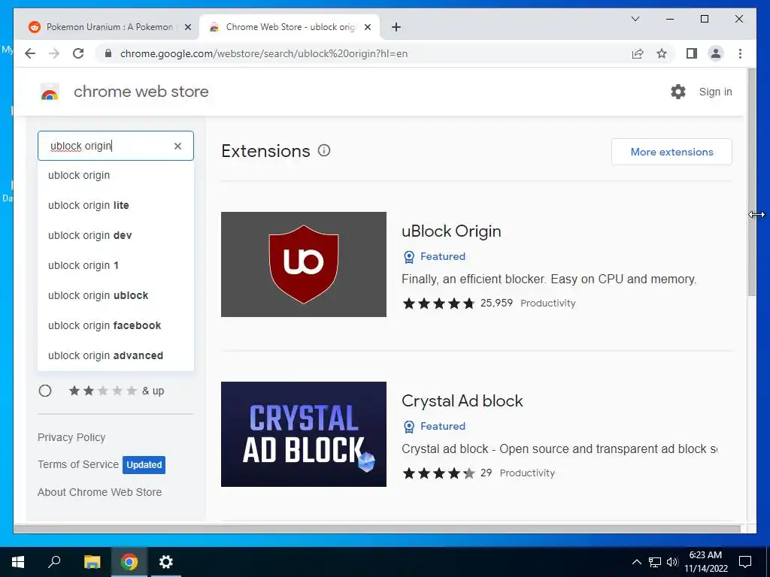Click the More extensions button
This screenshot has width=770, height=577.
coord(671,152)
